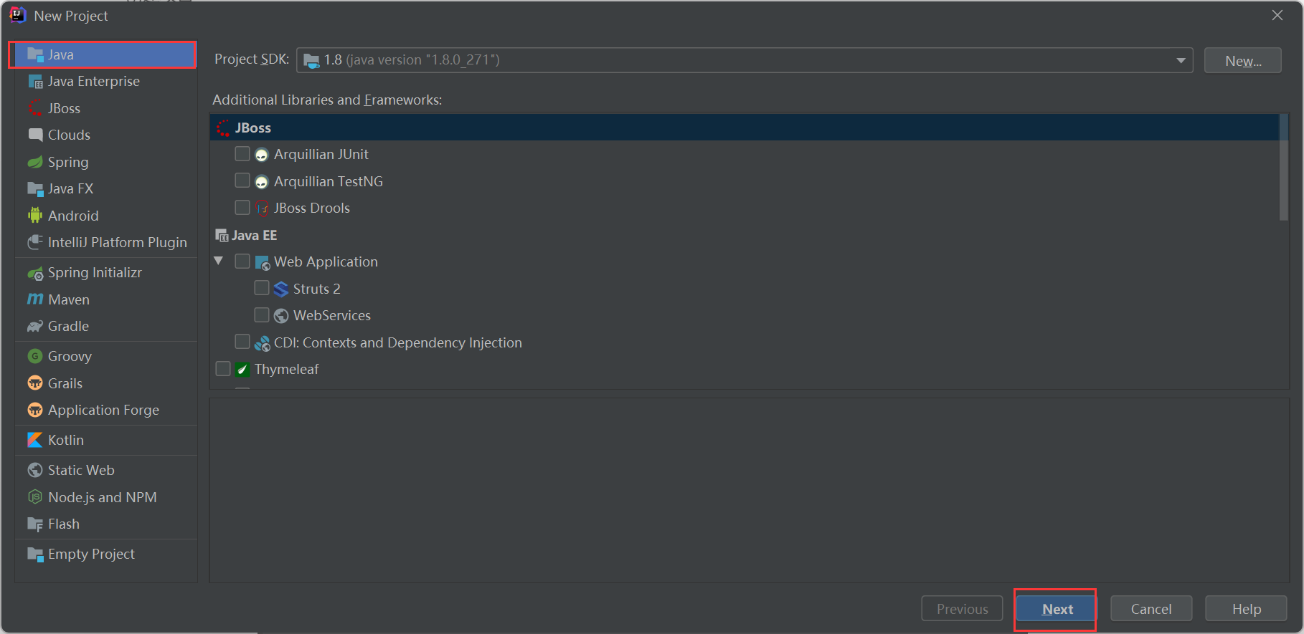Viewport: 1304px width, 634px height.
Task: Click the Maven 'm' icon
Action: (x=35, y=299)
